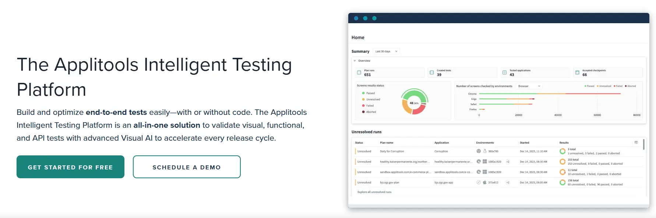Screen dimensions: 656x218
Task: Click the Home heading in dashboard
Action: [x=358, y=38]
